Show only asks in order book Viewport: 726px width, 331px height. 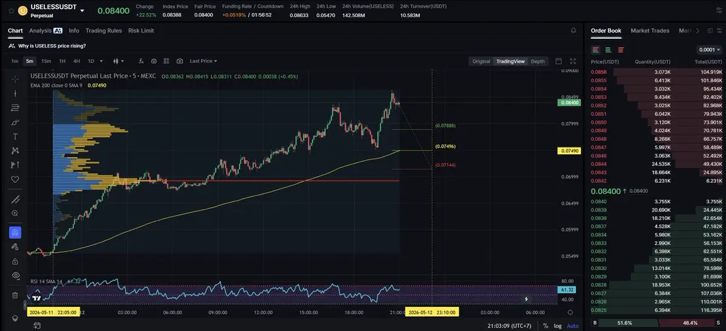coord(621,50)
